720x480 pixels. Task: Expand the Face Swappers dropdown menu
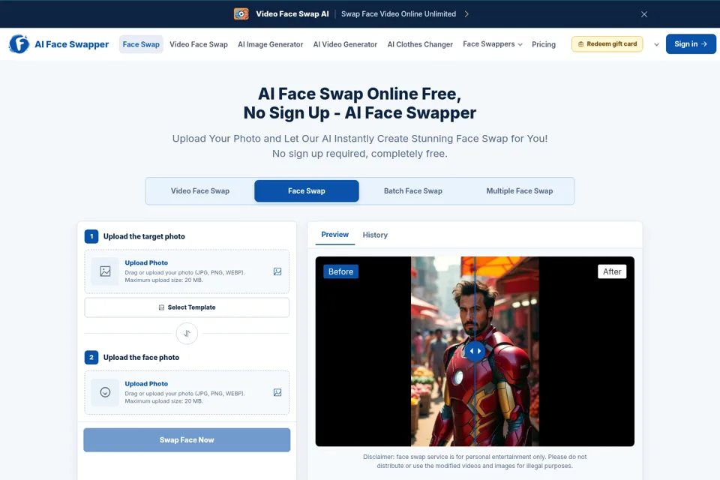click(x=492, y=44)
